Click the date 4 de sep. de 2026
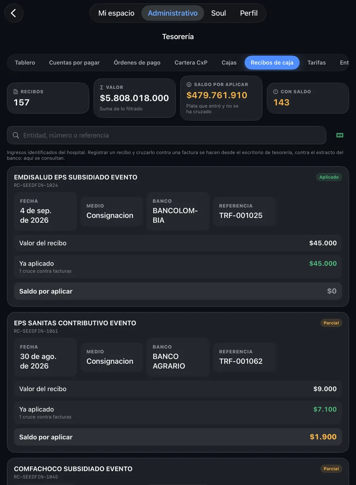Screen dimensions: 356x485 (36, 215)
